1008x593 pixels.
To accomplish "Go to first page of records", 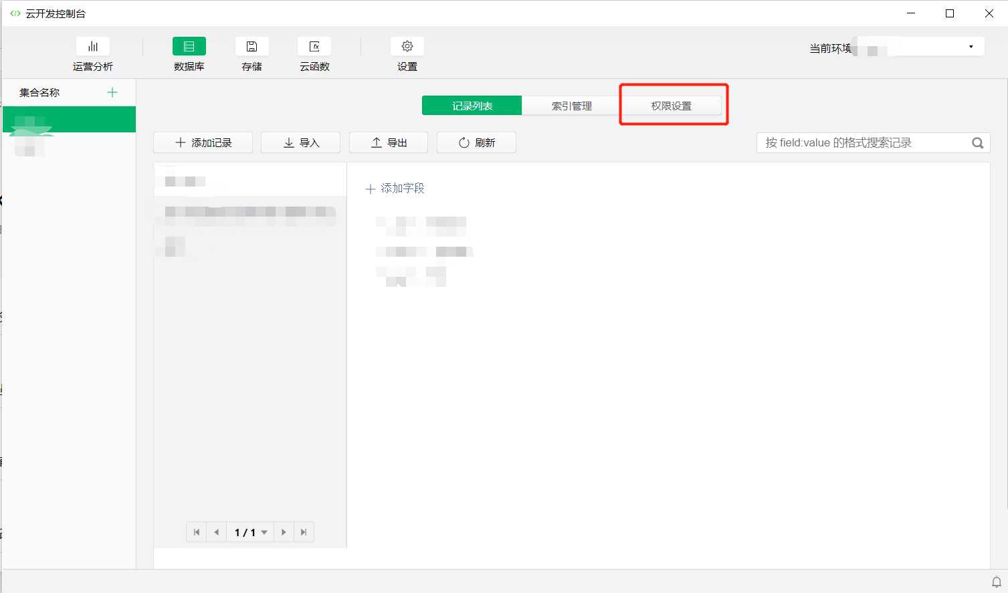I will tap(197, 532).
